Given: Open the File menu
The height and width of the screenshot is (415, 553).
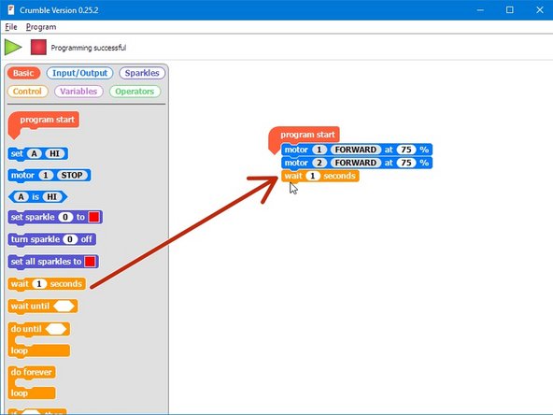Looking at the screenshot, I should point(11,27).
